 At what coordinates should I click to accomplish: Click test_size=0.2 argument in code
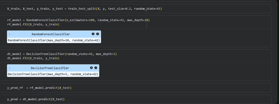pos(119,9)
